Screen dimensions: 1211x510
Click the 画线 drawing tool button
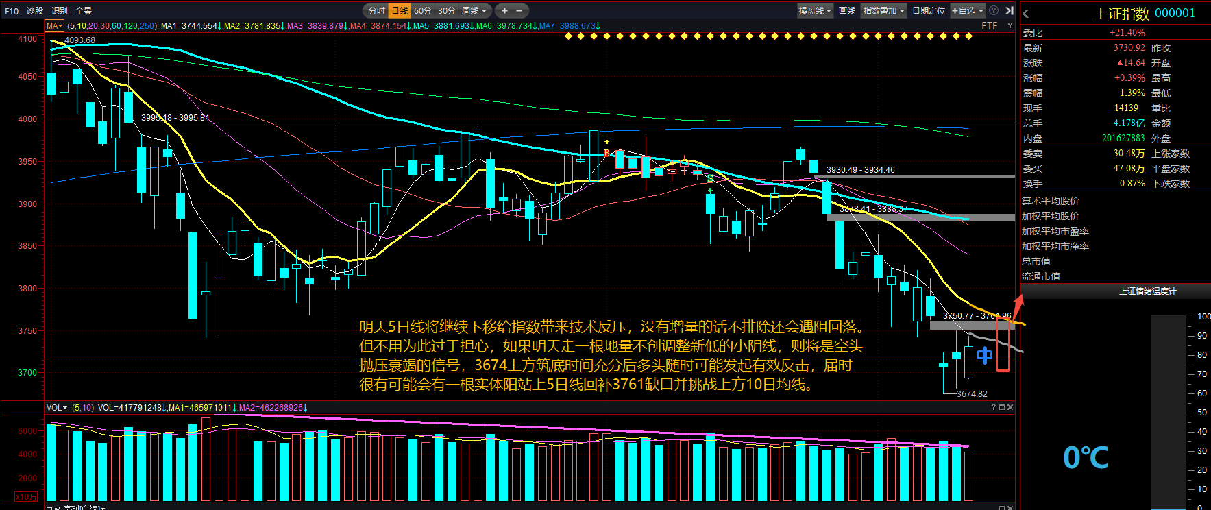[x=847, y=10]
